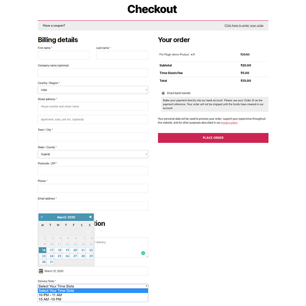
Task: Click into the Email address field
Action: [93, 206]
